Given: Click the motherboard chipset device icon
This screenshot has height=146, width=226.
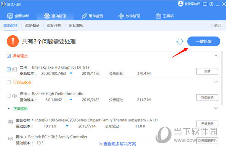Looking at the screenshot, I should tap(11, 122).
